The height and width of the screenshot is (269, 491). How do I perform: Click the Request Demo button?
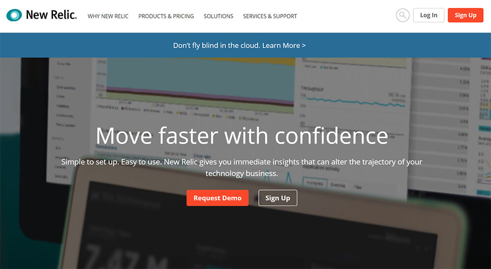[218, 198]
